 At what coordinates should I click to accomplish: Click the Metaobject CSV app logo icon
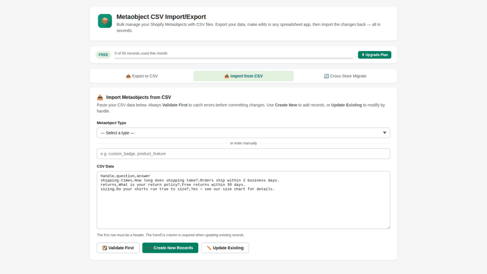[x=105, y=21]
